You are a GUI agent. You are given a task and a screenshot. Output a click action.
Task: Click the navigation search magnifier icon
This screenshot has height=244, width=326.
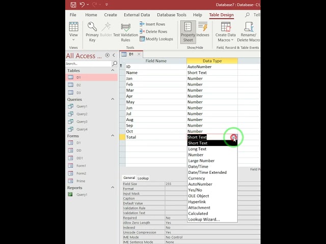coord(115,64)
